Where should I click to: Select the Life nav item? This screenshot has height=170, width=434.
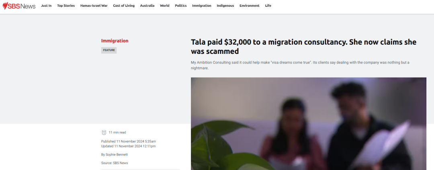268,6
